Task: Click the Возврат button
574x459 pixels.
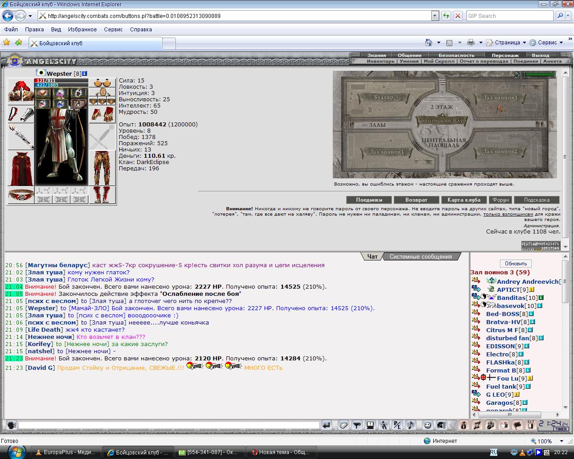Action: pyautogui.click(x=416, y=200)
